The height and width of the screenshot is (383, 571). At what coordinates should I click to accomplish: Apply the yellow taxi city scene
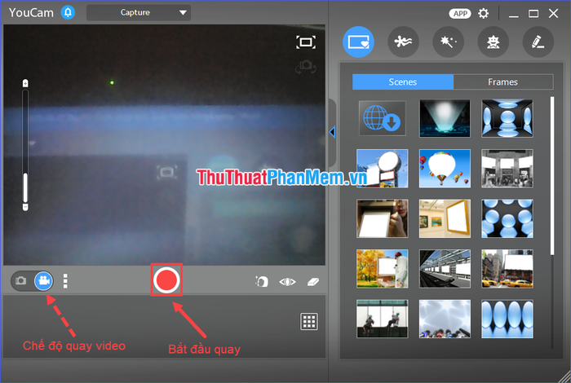[507, 269]
